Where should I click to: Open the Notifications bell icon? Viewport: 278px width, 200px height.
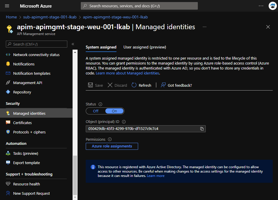pos(7,64)
